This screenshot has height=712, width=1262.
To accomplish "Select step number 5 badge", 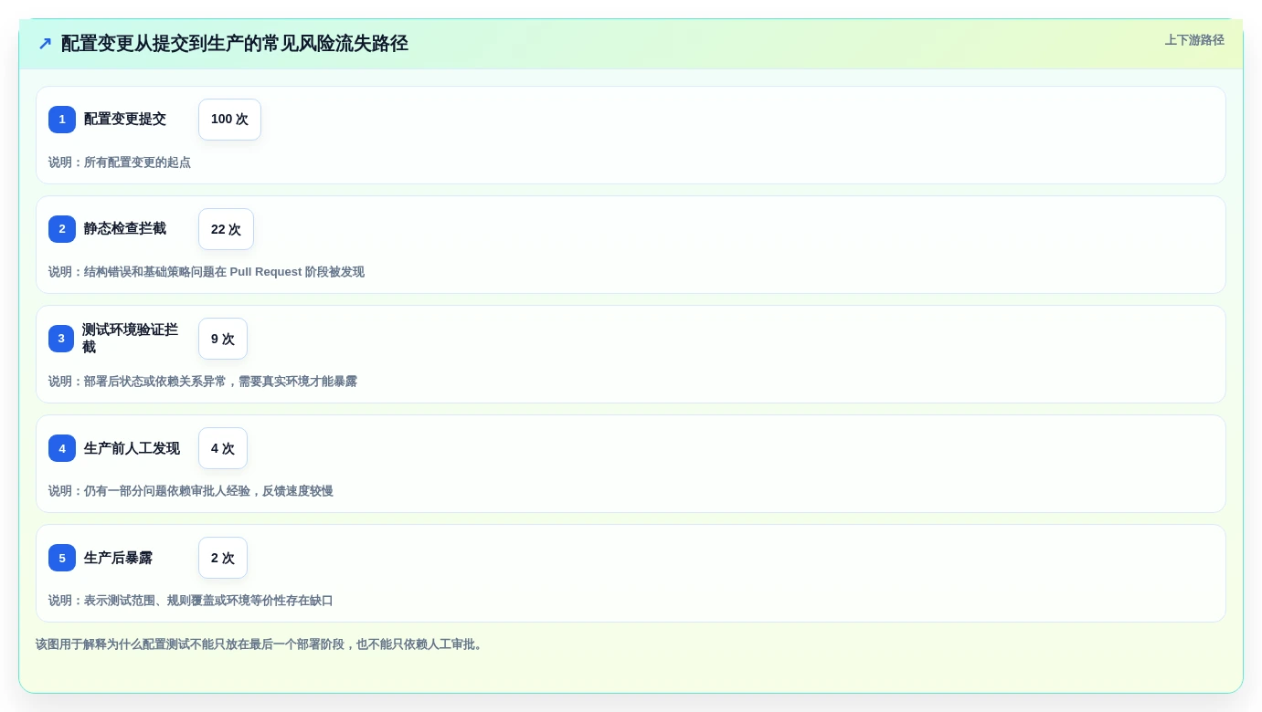I will point(62,558).
